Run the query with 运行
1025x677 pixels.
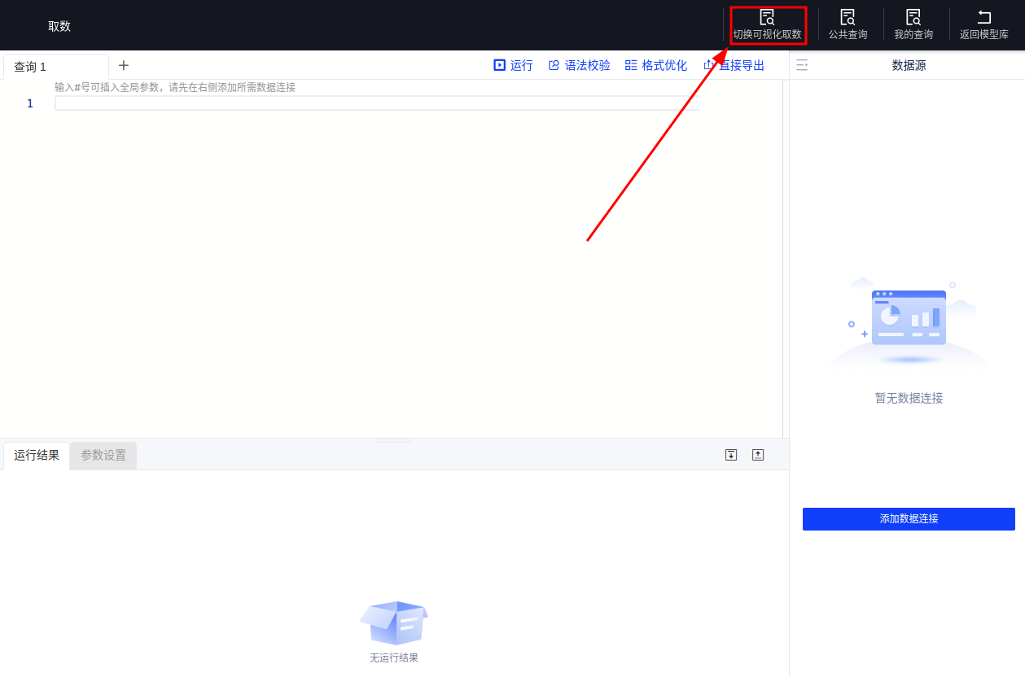[x=513, y=65]
